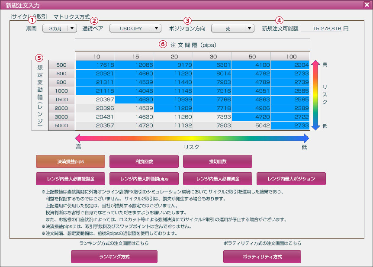
Task: Open the ポジション方向 dropdown showing 売
Action: click(233, 28)
